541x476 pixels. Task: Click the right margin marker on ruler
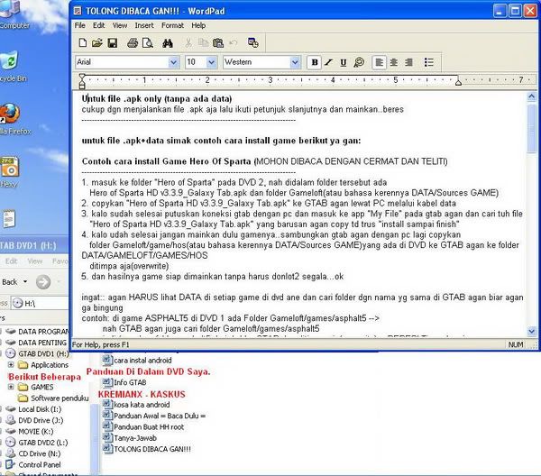[458, 82]
